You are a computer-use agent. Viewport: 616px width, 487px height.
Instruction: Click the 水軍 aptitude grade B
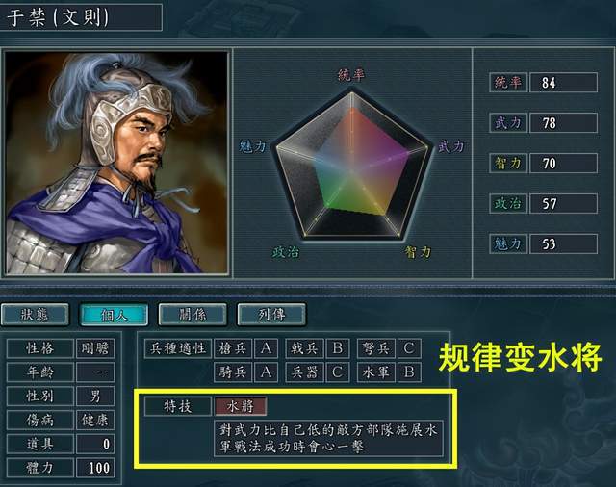(409, 372)
